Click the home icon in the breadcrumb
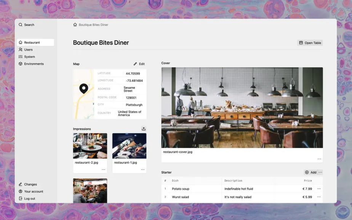This screenshot has height=220, width=352. click(x=75, y=25)
